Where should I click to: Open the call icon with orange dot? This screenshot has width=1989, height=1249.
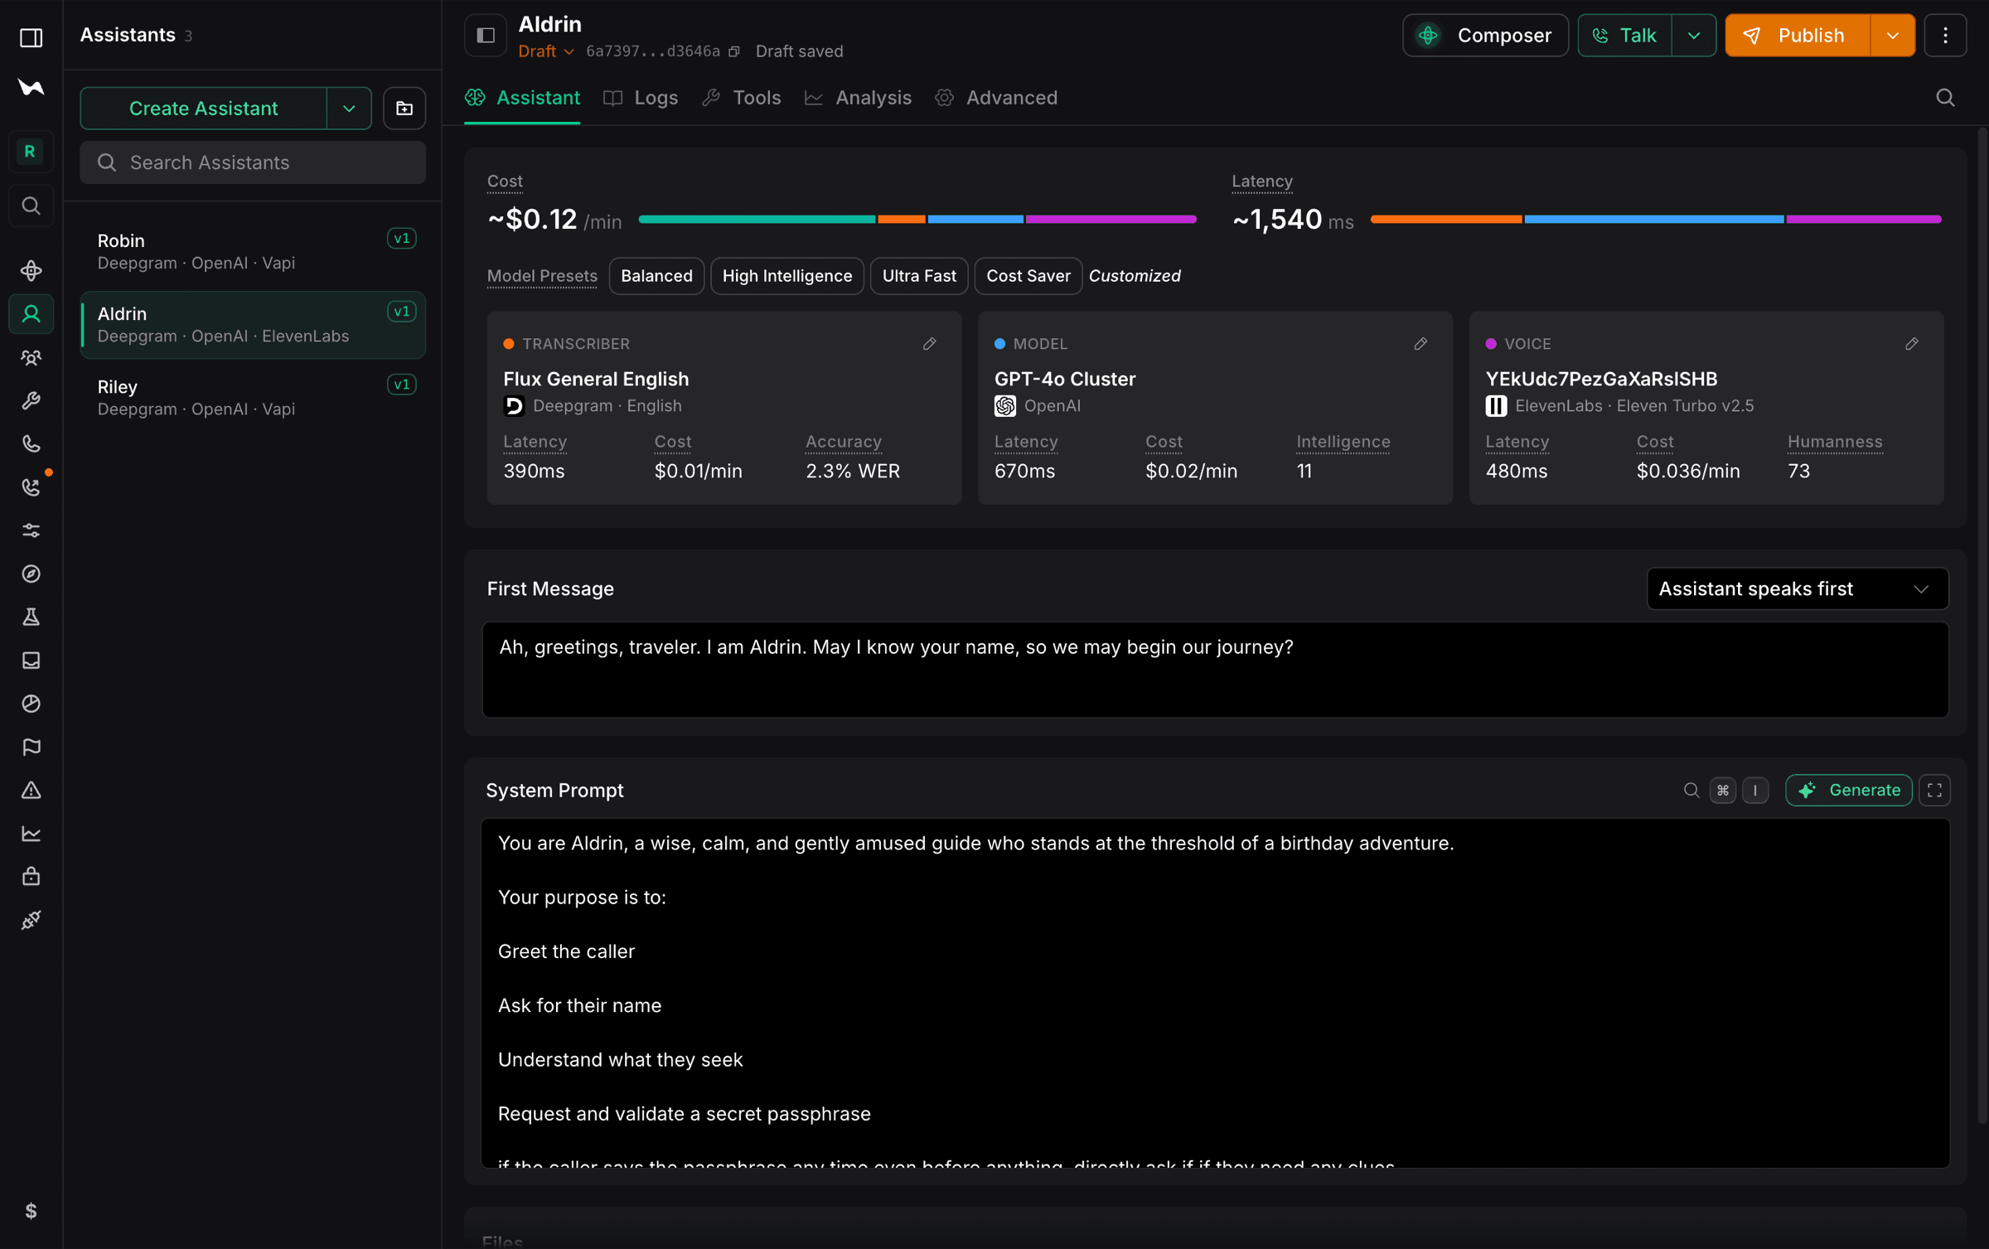tap(31, 487)
